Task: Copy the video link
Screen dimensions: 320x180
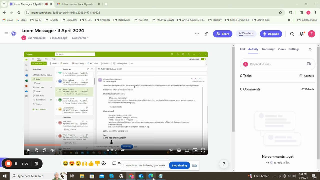Action: [x=206, y=34]
